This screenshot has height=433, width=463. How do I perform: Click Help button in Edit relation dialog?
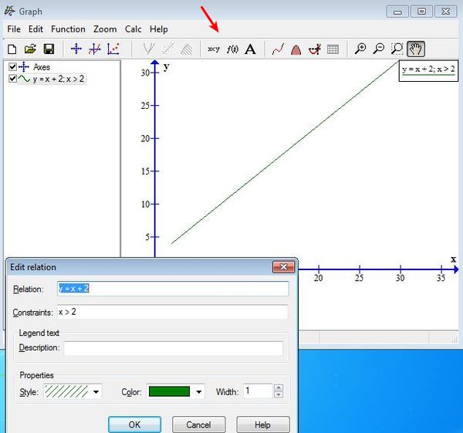coord(263,425)
